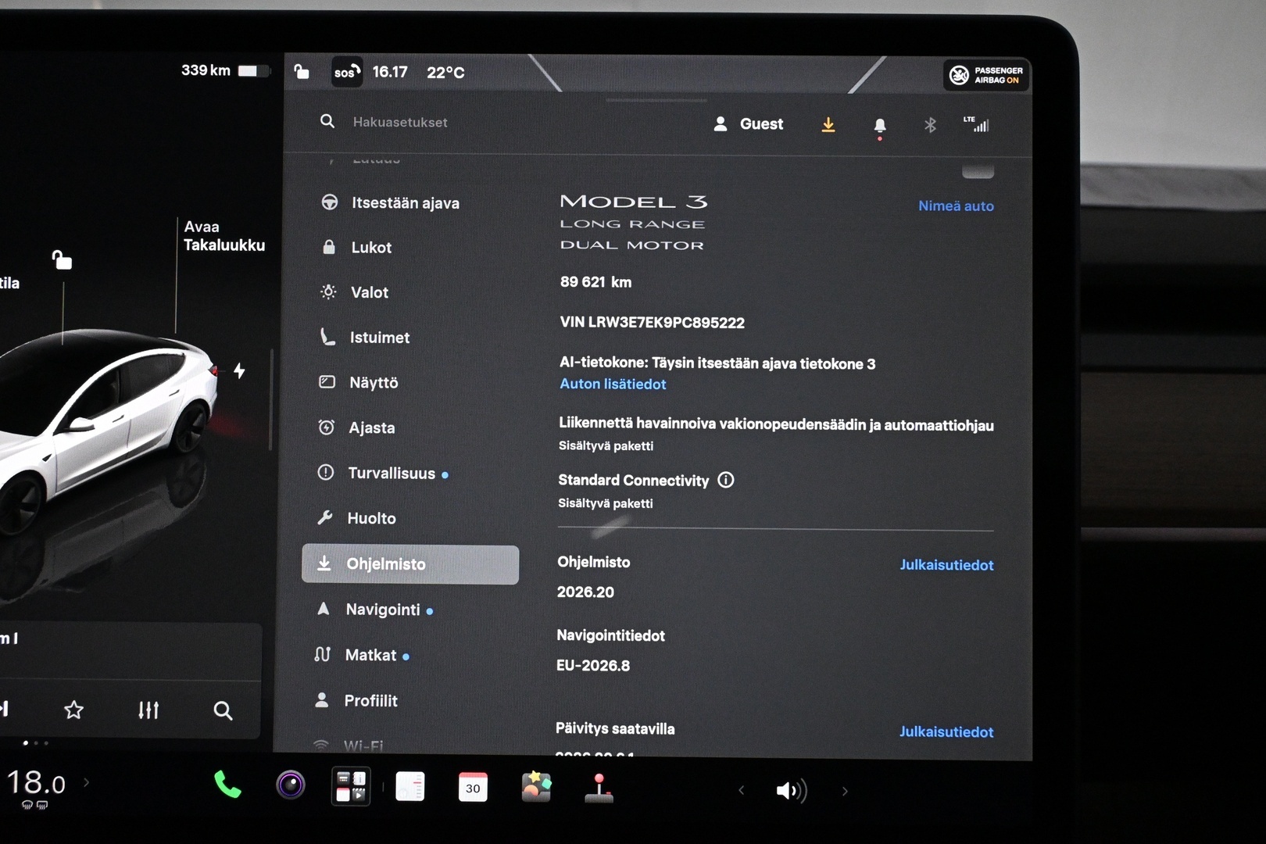Screen dimensions: 1266x844
Task: Increase volume with right chevron
Action: pyautogui.click(x=845, y=791)
